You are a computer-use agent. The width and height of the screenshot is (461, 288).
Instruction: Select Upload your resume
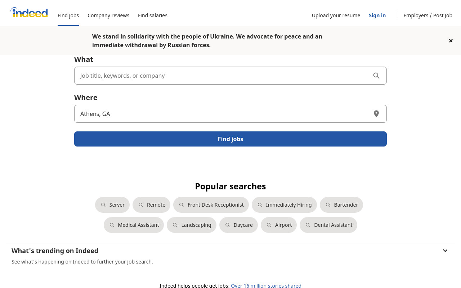click(336, 15)
